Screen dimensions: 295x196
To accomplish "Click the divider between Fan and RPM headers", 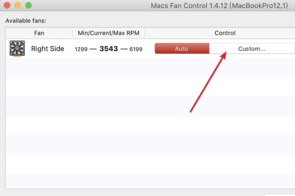I will tap(72, 33).
